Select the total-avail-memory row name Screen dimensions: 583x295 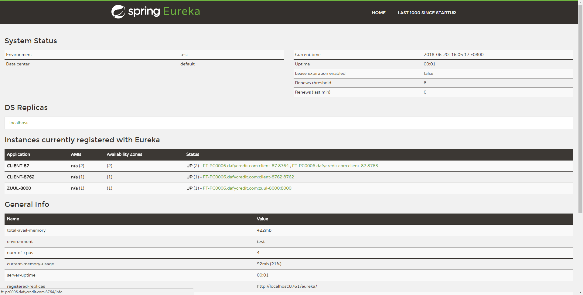coord(26,230)
